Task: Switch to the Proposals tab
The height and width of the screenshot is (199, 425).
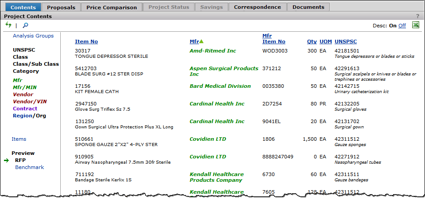Action: click(61, 7)
